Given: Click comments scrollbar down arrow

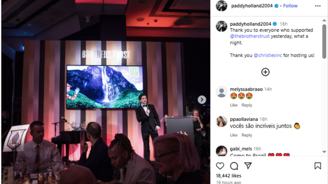Looking at the screenshot, I should (324, 152).
